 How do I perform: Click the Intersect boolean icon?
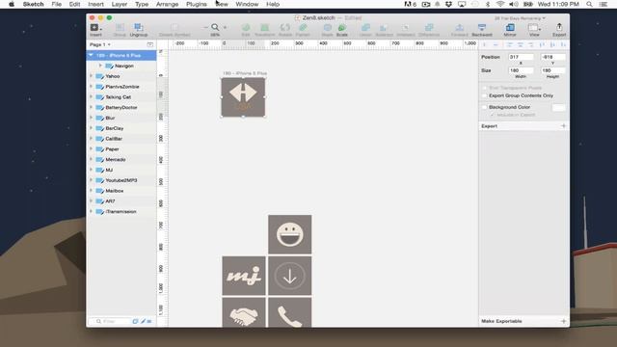click(x=405, y=28)
